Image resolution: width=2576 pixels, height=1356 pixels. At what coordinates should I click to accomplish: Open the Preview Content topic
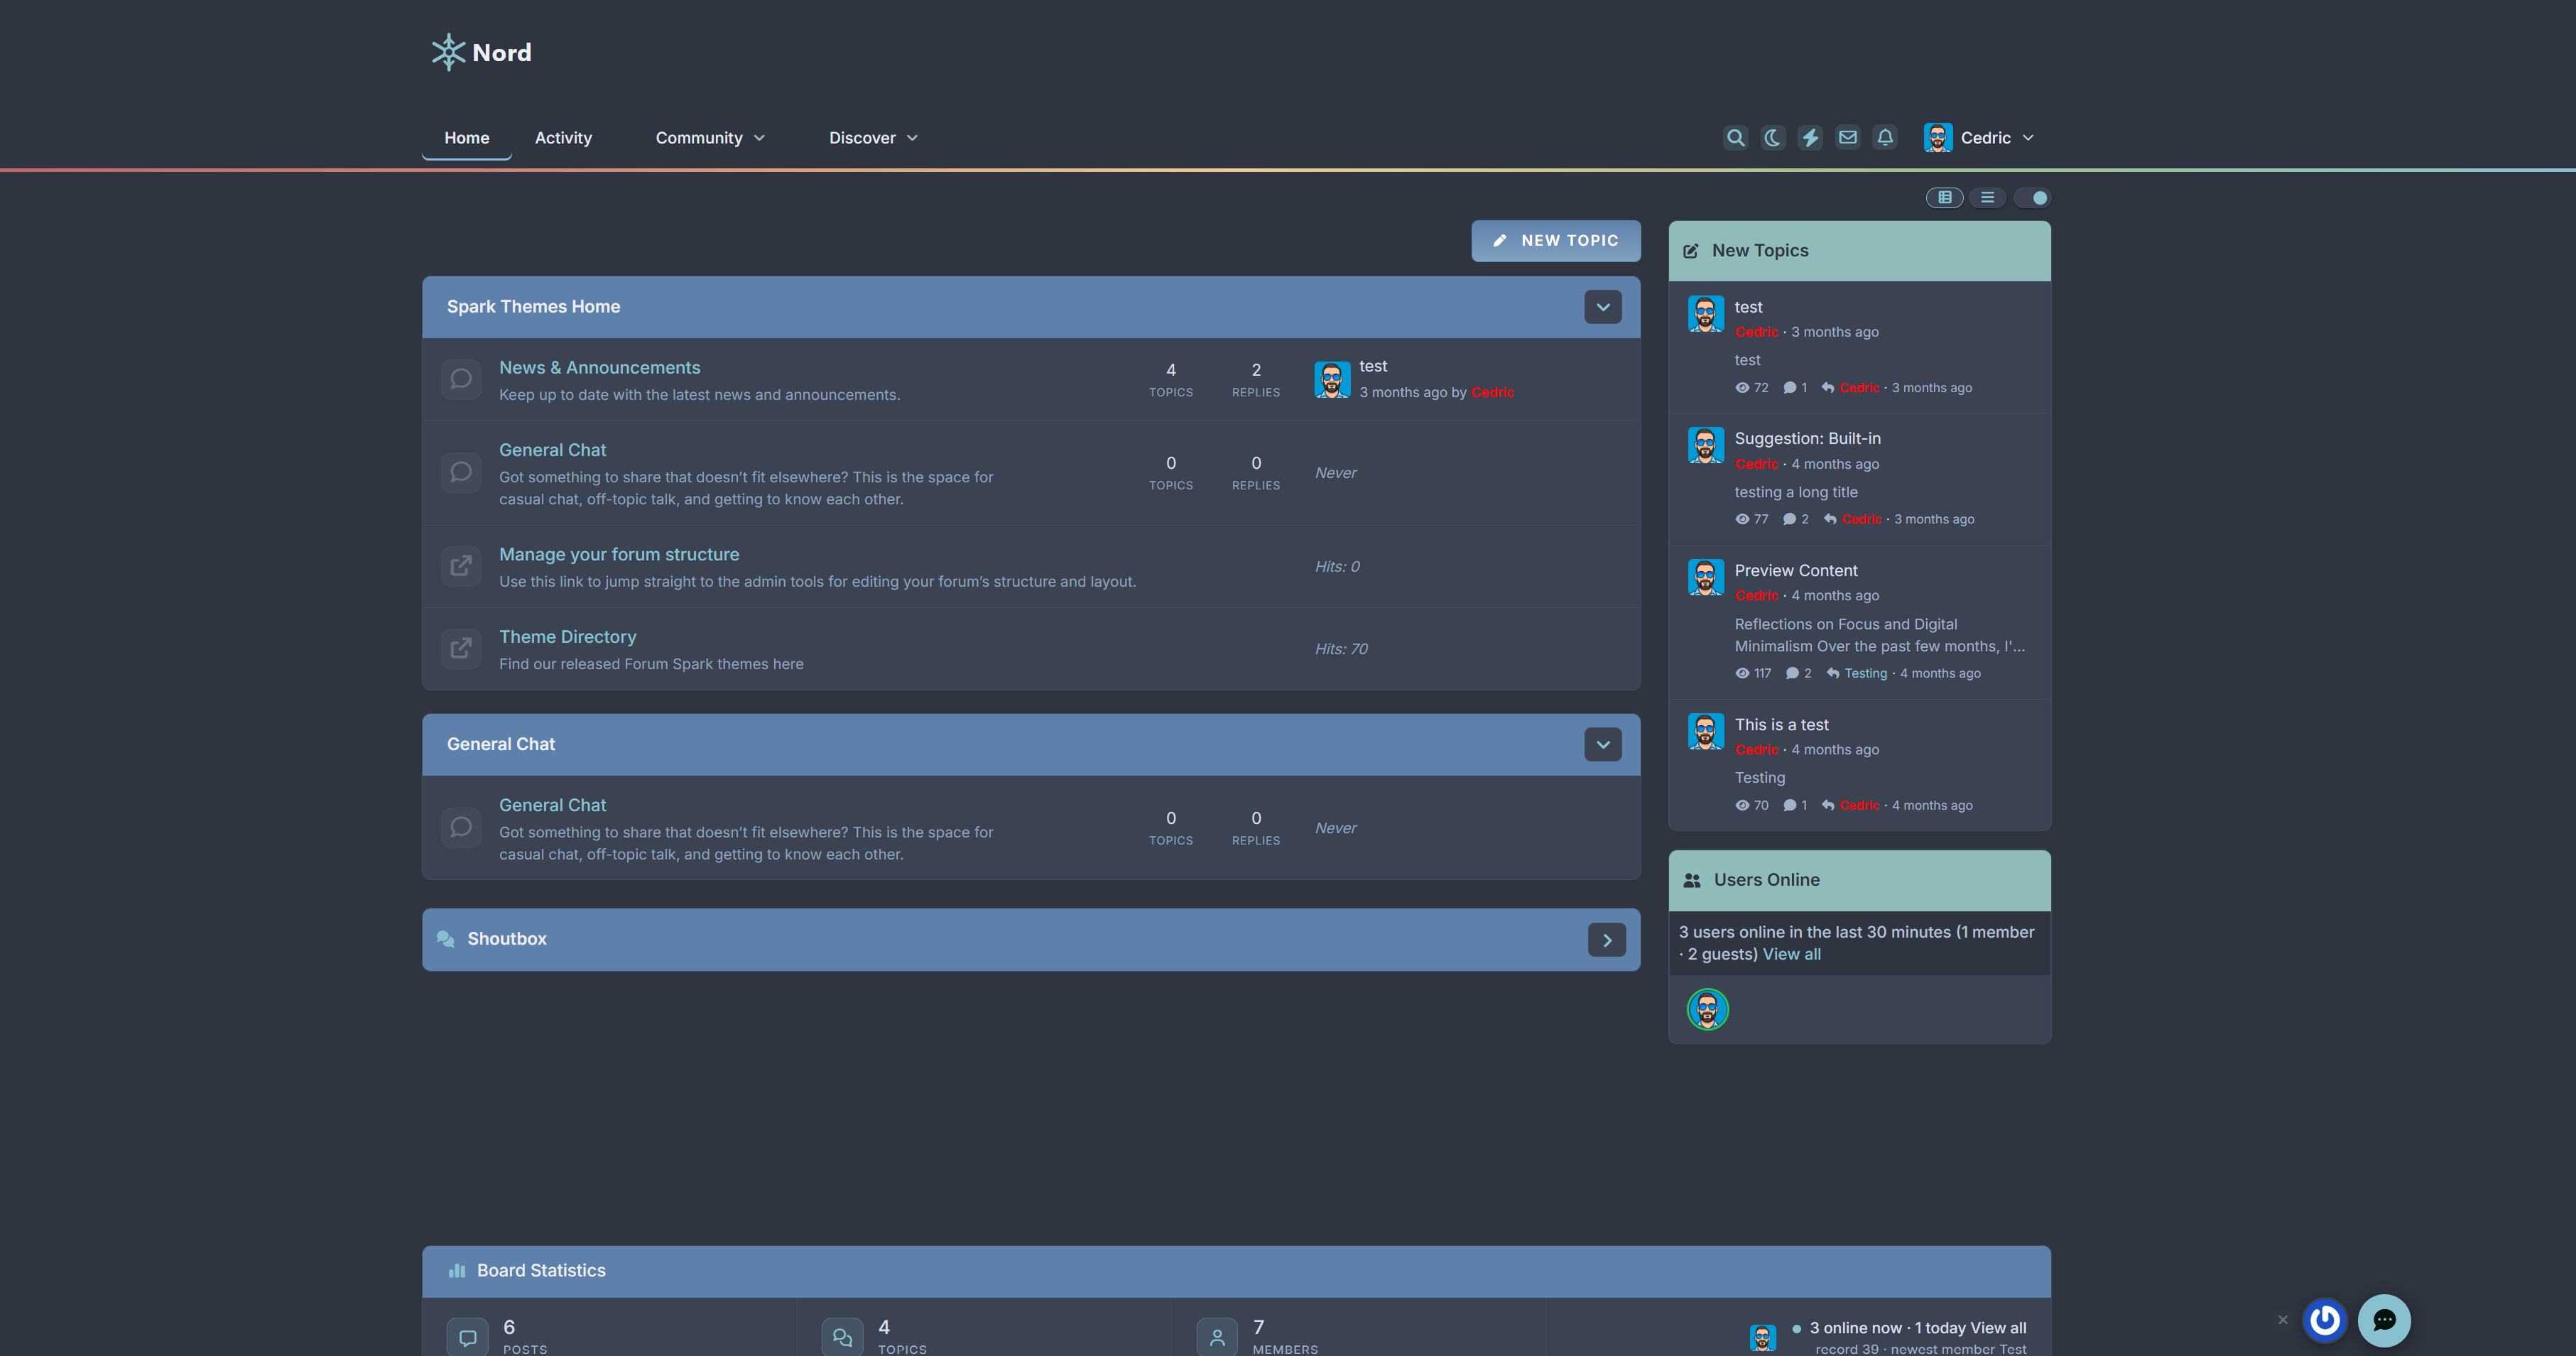tap(1796, 571)
